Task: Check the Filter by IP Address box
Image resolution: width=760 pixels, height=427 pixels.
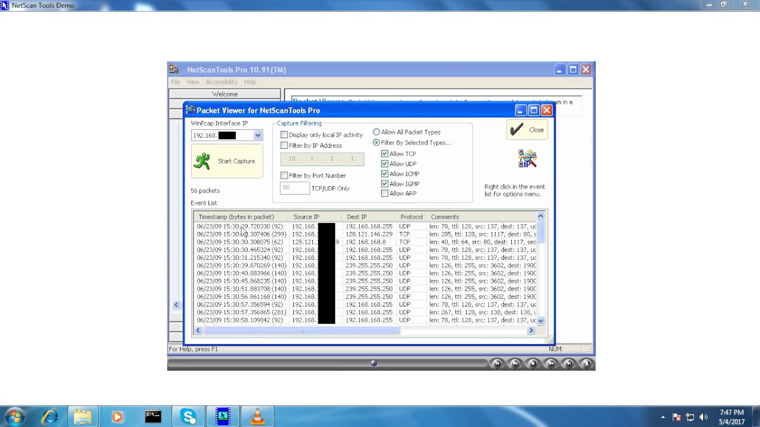Action: pos(284,145)
